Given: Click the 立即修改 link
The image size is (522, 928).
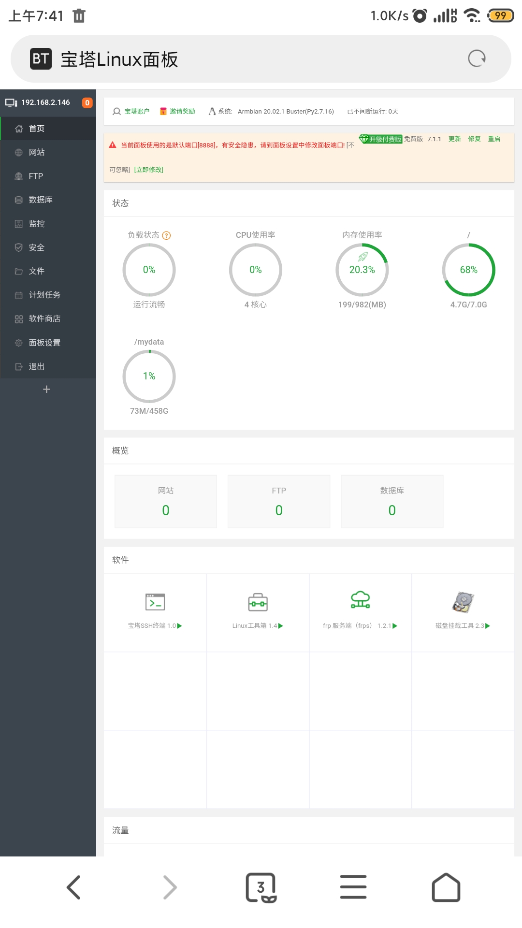Looking at the screenshot, I should point(149,170).
